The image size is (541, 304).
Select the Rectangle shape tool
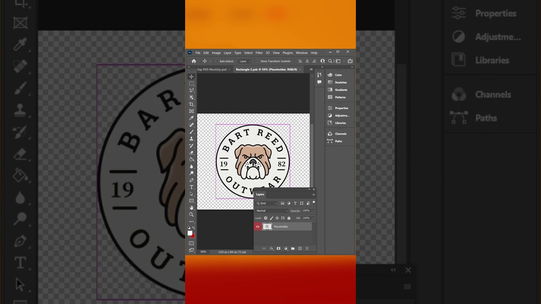pyautogui.click(x=191, y=201)
